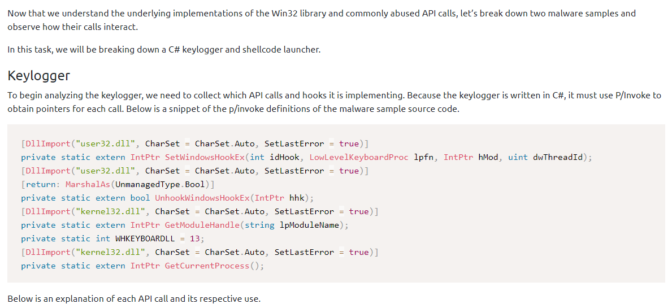Viewport: 672px width, 308px height.
Task: Click the hhk parameter name
Action: click(x=297, y=198)
